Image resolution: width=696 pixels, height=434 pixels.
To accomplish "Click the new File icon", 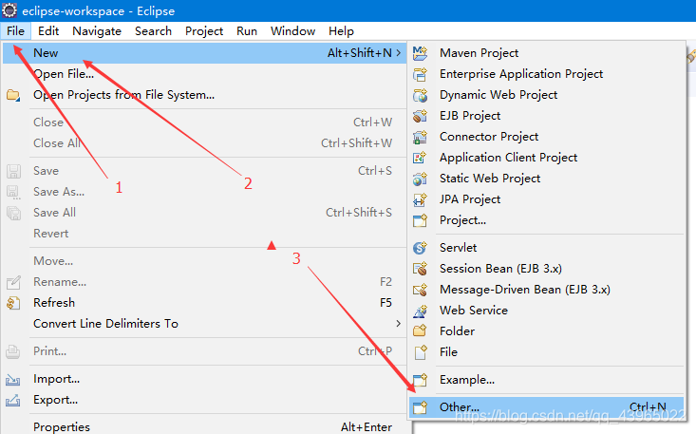I will (420, 352).
